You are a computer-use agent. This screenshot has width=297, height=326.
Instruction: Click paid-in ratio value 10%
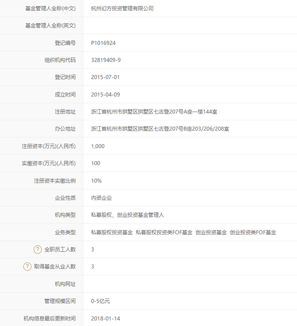click(x=96, y=181)
